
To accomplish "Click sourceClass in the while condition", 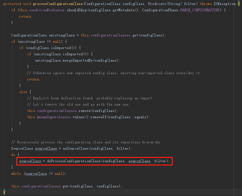I will coord(36,173).
